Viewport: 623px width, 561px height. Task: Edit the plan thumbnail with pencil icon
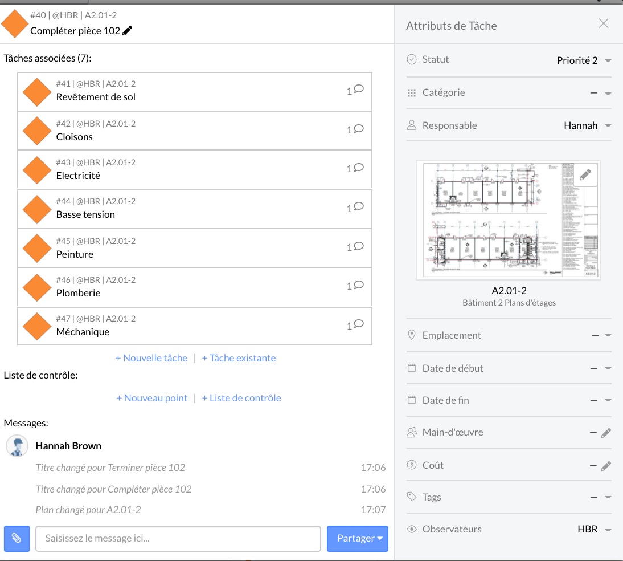click(585, 174)
